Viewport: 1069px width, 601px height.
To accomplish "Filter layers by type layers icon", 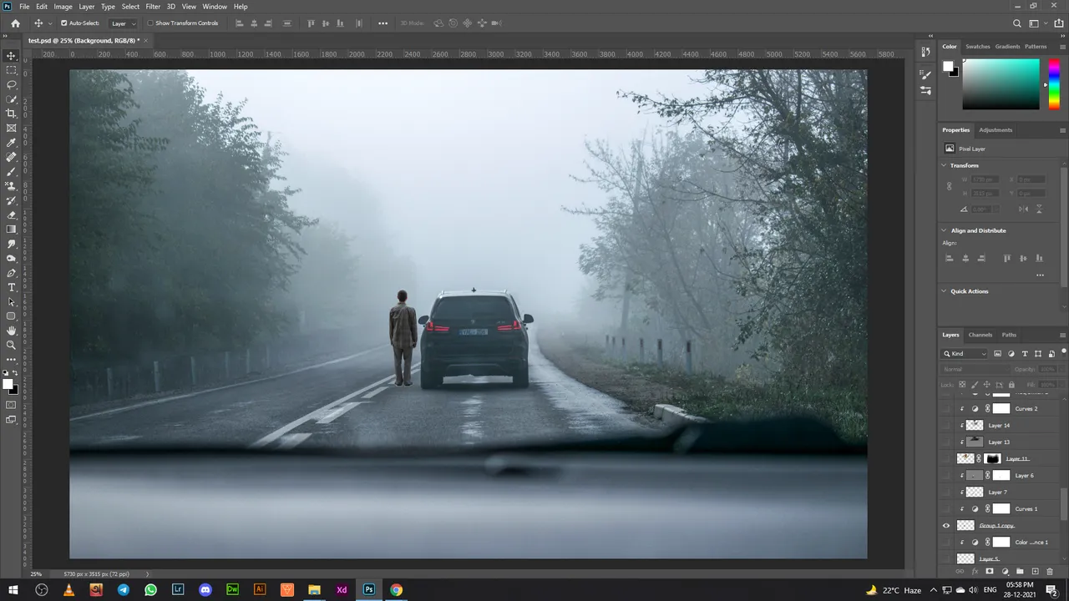I will coord(1025,354).
